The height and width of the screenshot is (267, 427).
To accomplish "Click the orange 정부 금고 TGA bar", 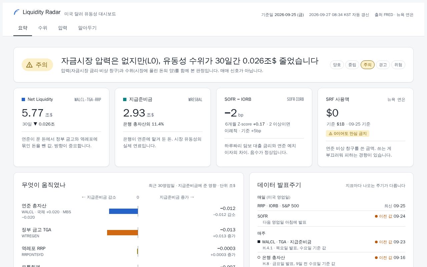I will pyautogui.click(x=122, y=233).
